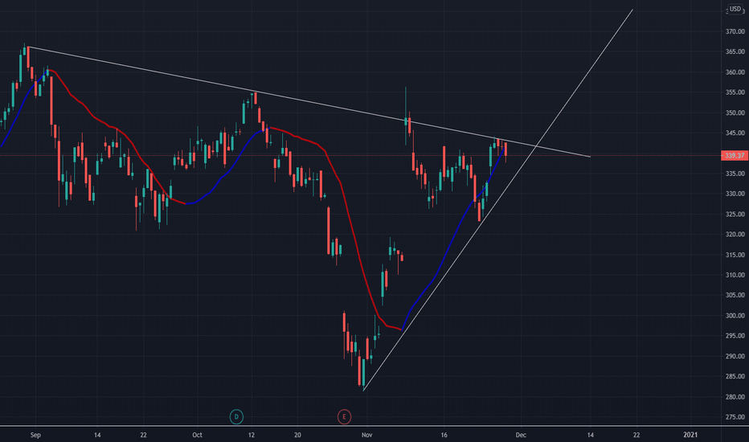749x442 pixels.
Task: Click the dividend "D" marker icon
Action: (x=236, y=416)
